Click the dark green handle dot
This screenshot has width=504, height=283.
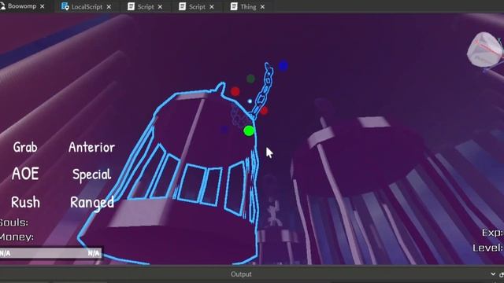250,79
